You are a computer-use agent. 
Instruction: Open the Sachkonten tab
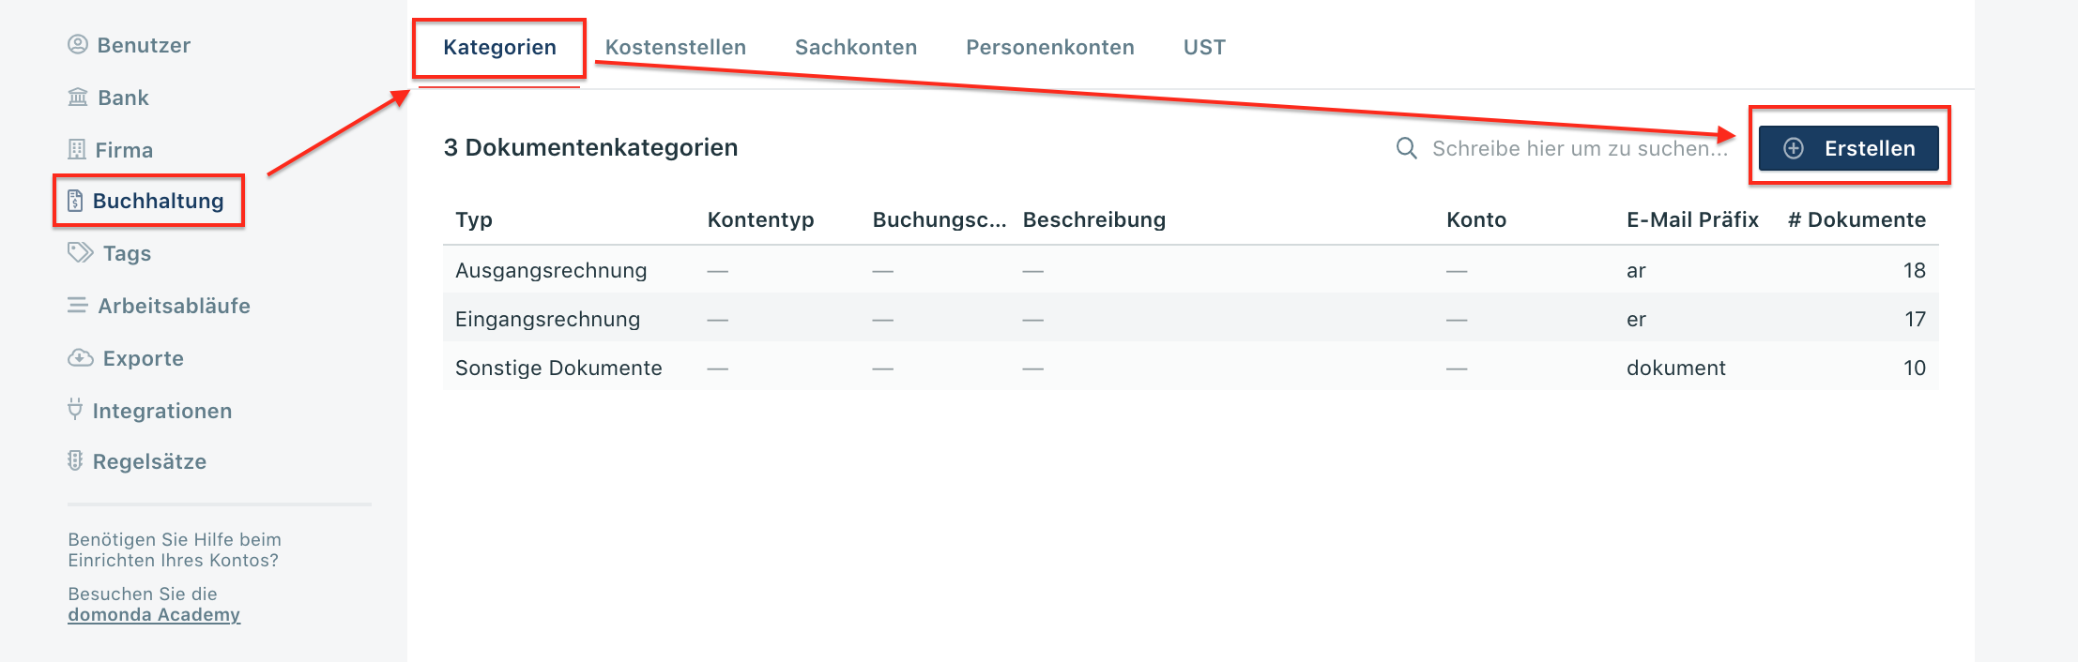click(x=856, y=47)
